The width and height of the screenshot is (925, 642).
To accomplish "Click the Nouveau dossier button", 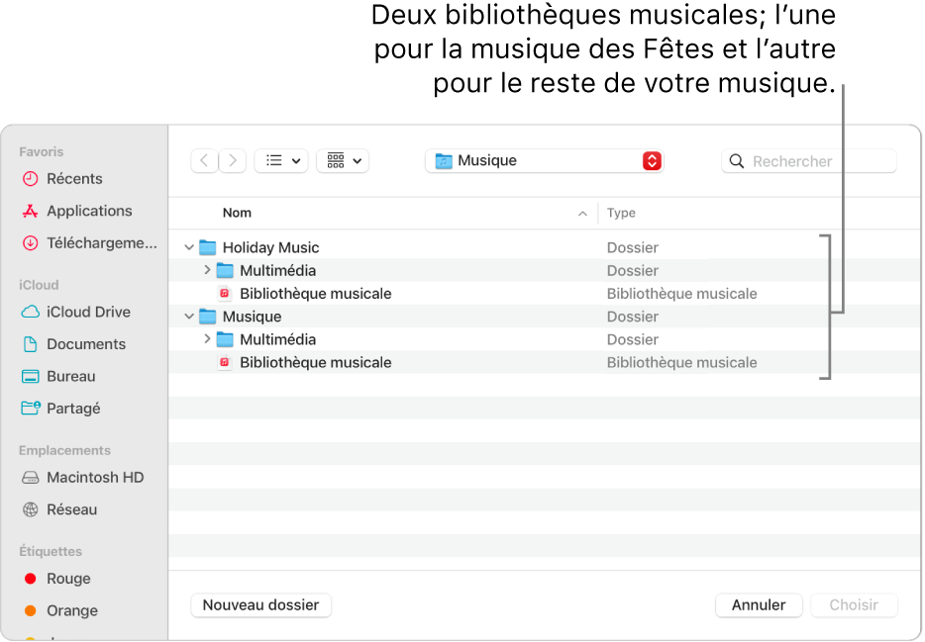I will [260, 604].
